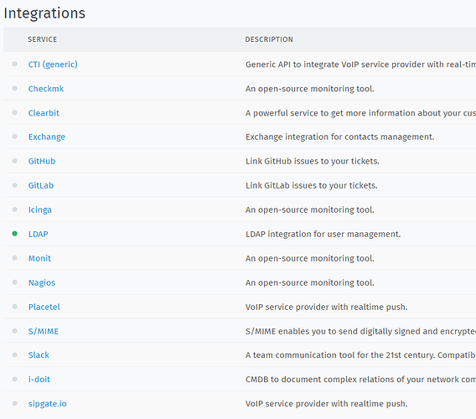This screenshot has width=476, height=419.
Task: Open the Icinga integration
Action: [40, 209]
